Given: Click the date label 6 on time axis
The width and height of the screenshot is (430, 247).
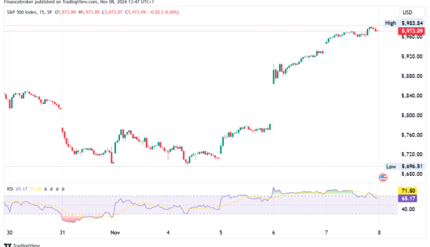Looking at the screenshot, I should coord(274,232).
